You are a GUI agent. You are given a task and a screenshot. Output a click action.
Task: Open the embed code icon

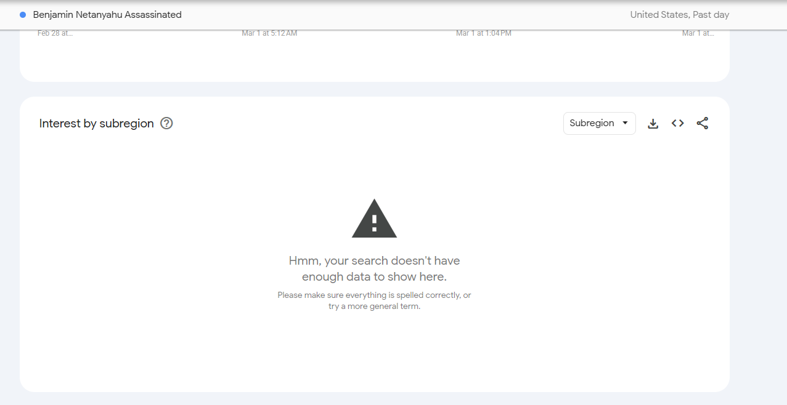tap(678, 123)
